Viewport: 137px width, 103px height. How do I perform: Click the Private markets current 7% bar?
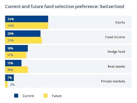[9, 78]
